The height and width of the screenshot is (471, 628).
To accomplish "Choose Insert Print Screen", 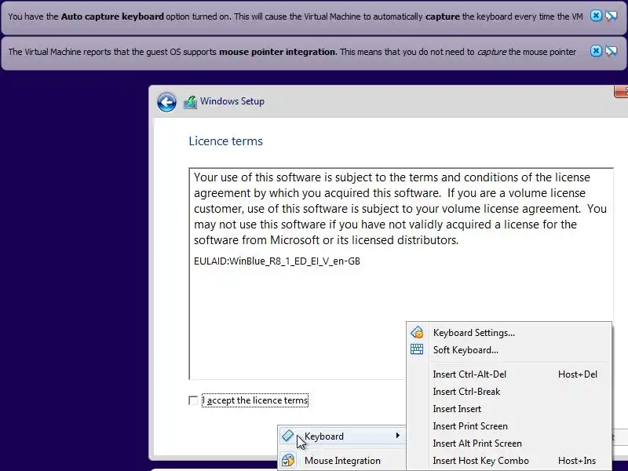I will 509,426.
